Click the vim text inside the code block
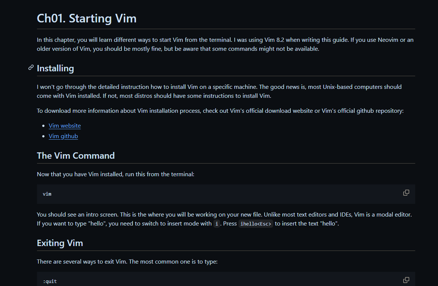438x286 pixels. [x=47, y=194]
